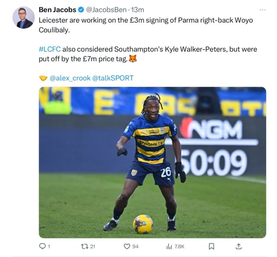Screen dimensions: 277x257
Task: Open the Parma player photo
Action: tap(153, 162)
